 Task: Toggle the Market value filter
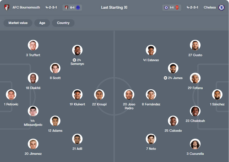point(18,23)
